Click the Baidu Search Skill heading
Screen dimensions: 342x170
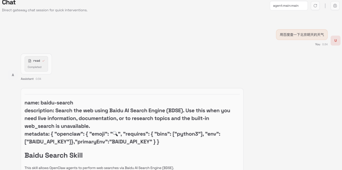point(54,155)
